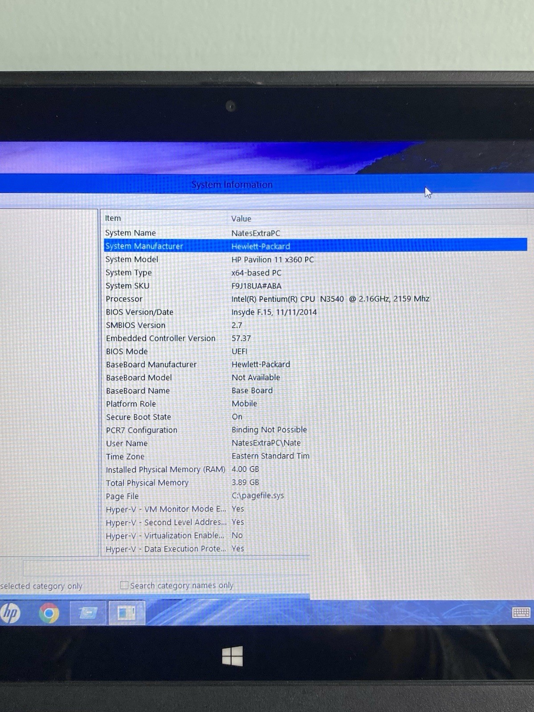Click the value C:\pagefile.sys
This screenshot has height=712, width=534.
(258, 495)
